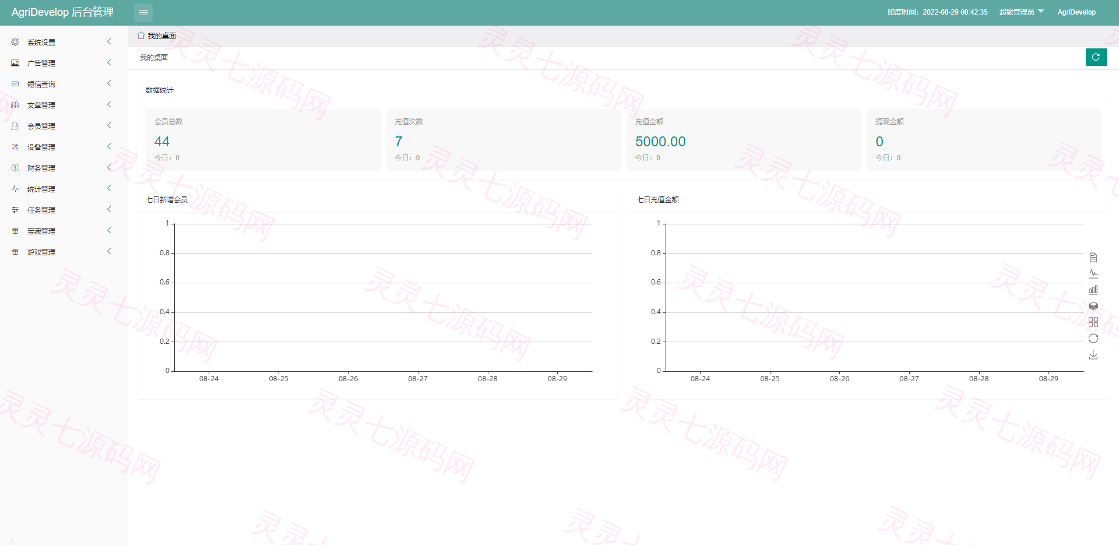Click the home icon in the breadcrumb tab
The image size is (1119, 545).
click(141, 36)
